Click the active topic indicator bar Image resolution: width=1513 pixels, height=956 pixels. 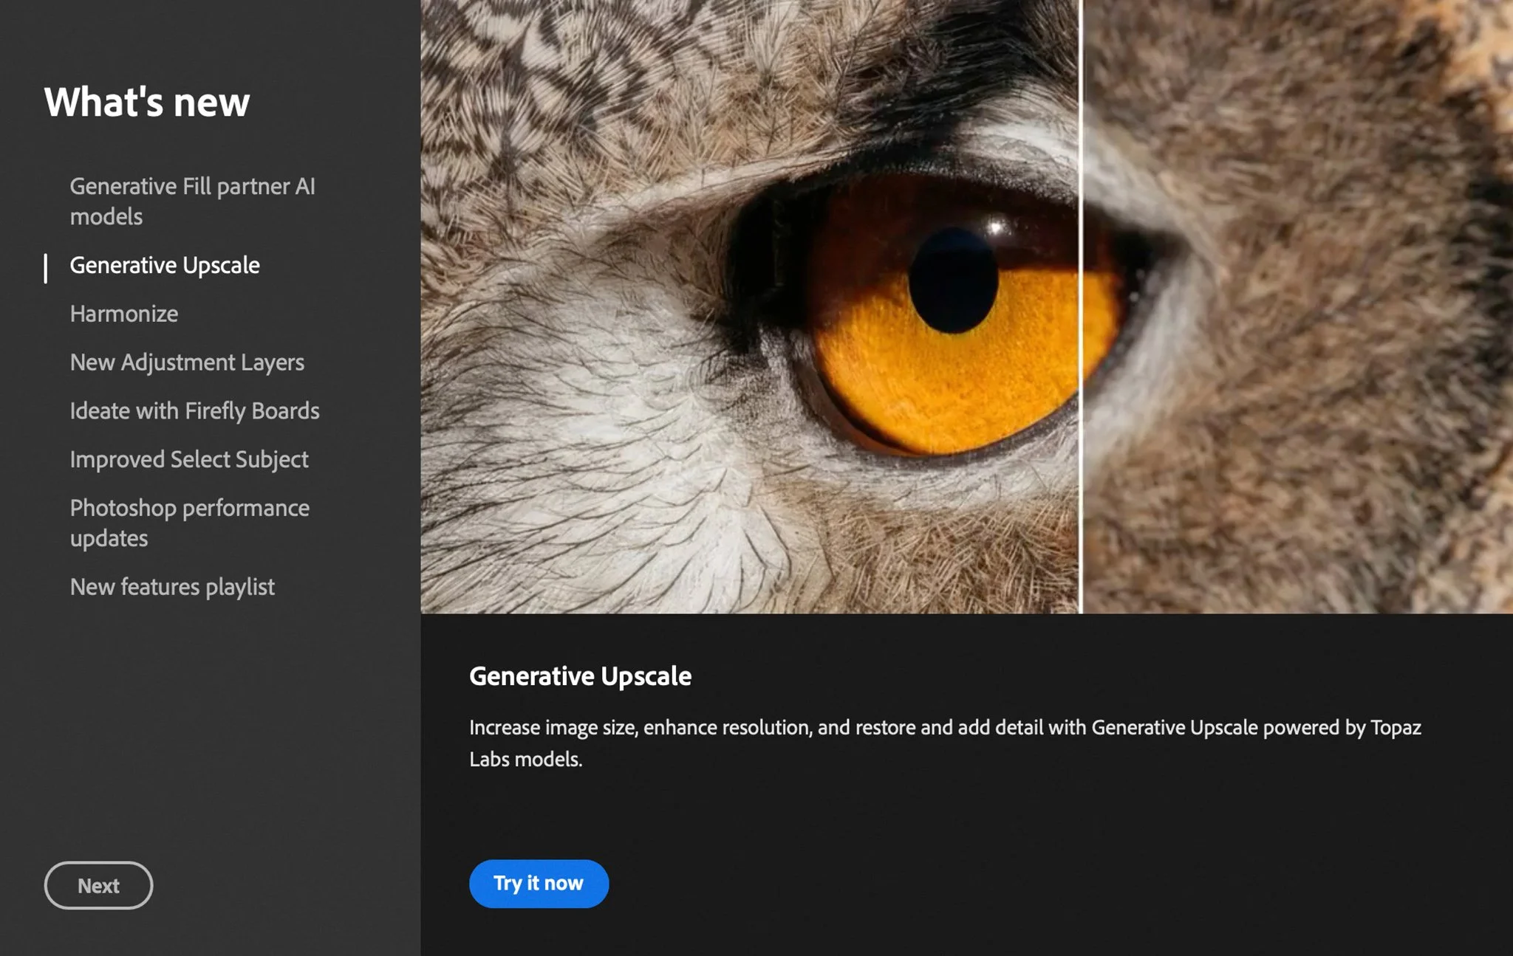pyautogui.click(x=47, y=265)
